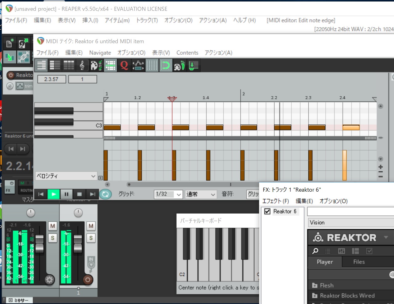This screenshot has height=304, width=394.
Task: Toggle the green snap magnet icon
Action: point(165,65)
